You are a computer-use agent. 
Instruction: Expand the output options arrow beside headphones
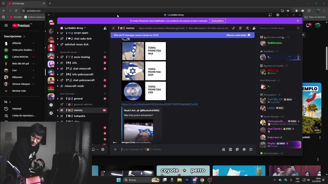(x=97, y=149)
